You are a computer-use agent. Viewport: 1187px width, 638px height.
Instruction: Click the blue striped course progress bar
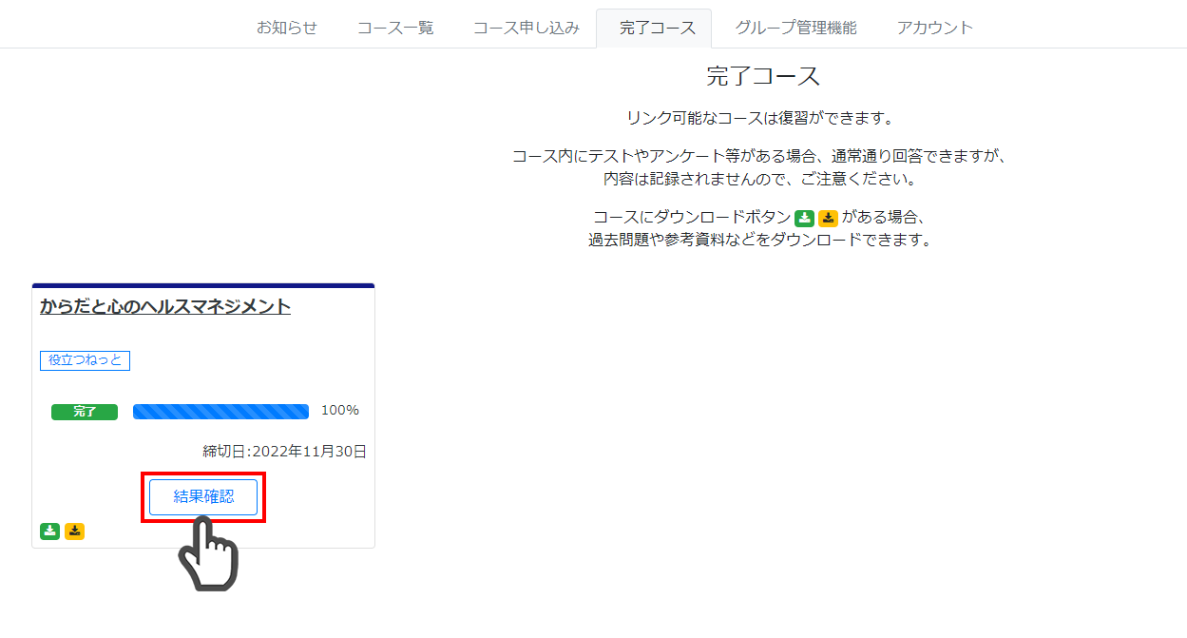[220, 412]
